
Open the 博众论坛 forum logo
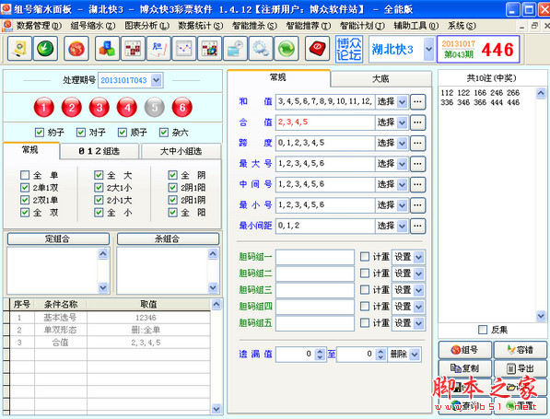(x=348, y=49)
